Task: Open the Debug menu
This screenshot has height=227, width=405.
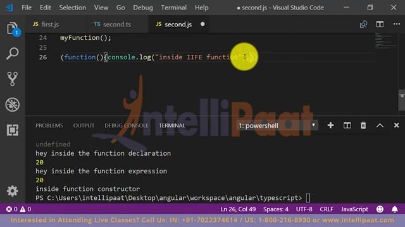Action: (143, 8)
